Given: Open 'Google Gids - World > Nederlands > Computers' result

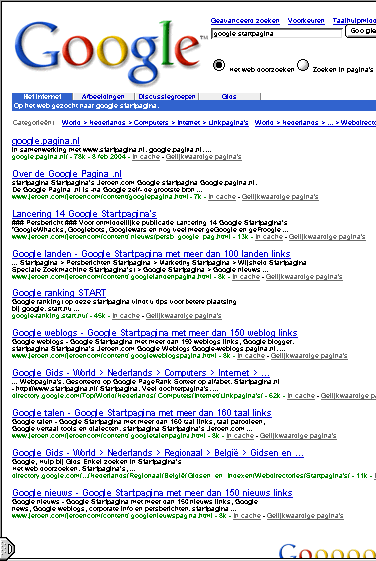Looking at the screenshot, I should (x=141, y=373).
